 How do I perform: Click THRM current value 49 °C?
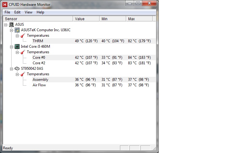click(x=86, y=41)
